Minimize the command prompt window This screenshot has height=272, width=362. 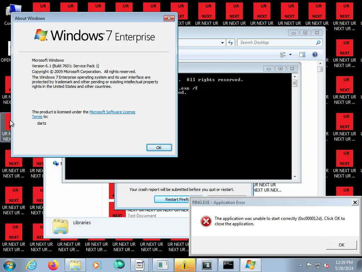269,69
